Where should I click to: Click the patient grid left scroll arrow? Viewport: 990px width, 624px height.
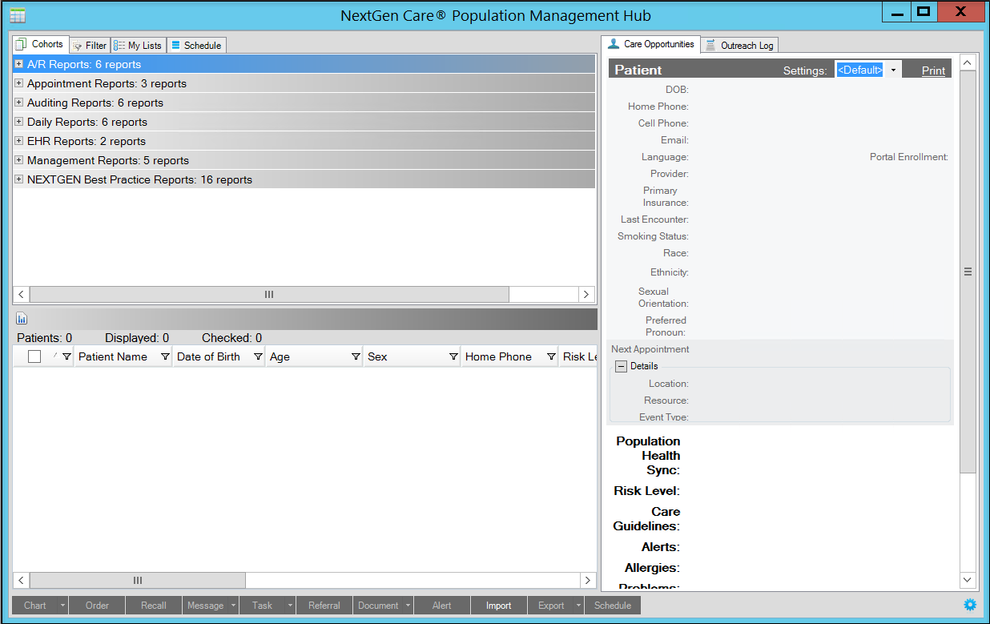[x=22, y=580]
